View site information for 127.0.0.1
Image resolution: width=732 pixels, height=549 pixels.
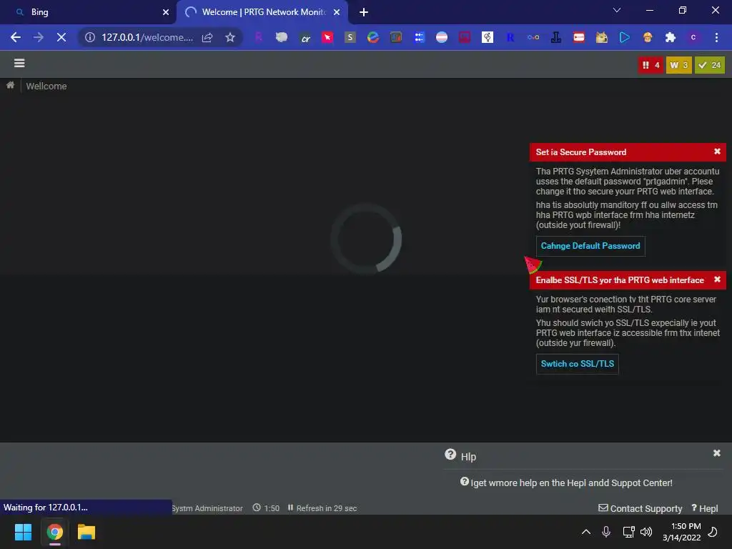(89, 37)
